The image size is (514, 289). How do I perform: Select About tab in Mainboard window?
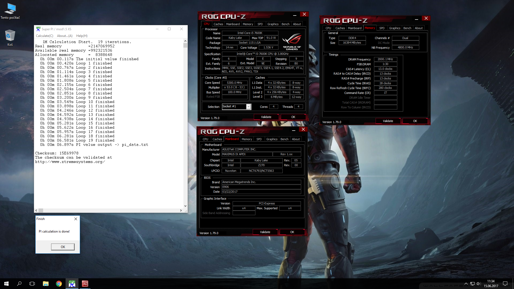coord(296,139)
